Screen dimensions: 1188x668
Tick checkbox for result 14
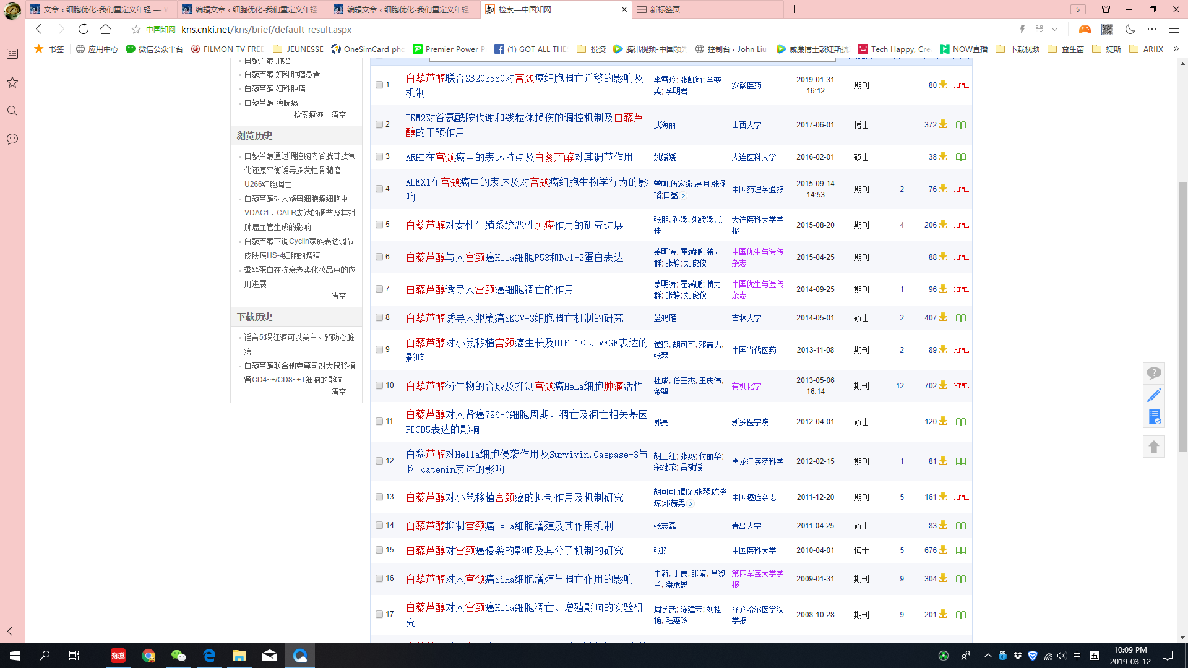click(379, 525)
